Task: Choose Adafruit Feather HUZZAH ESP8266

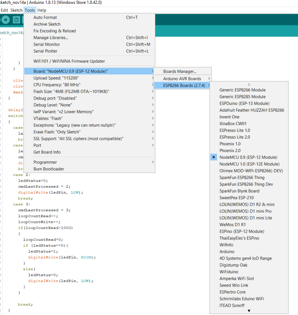Action: [x=249, y=110]
